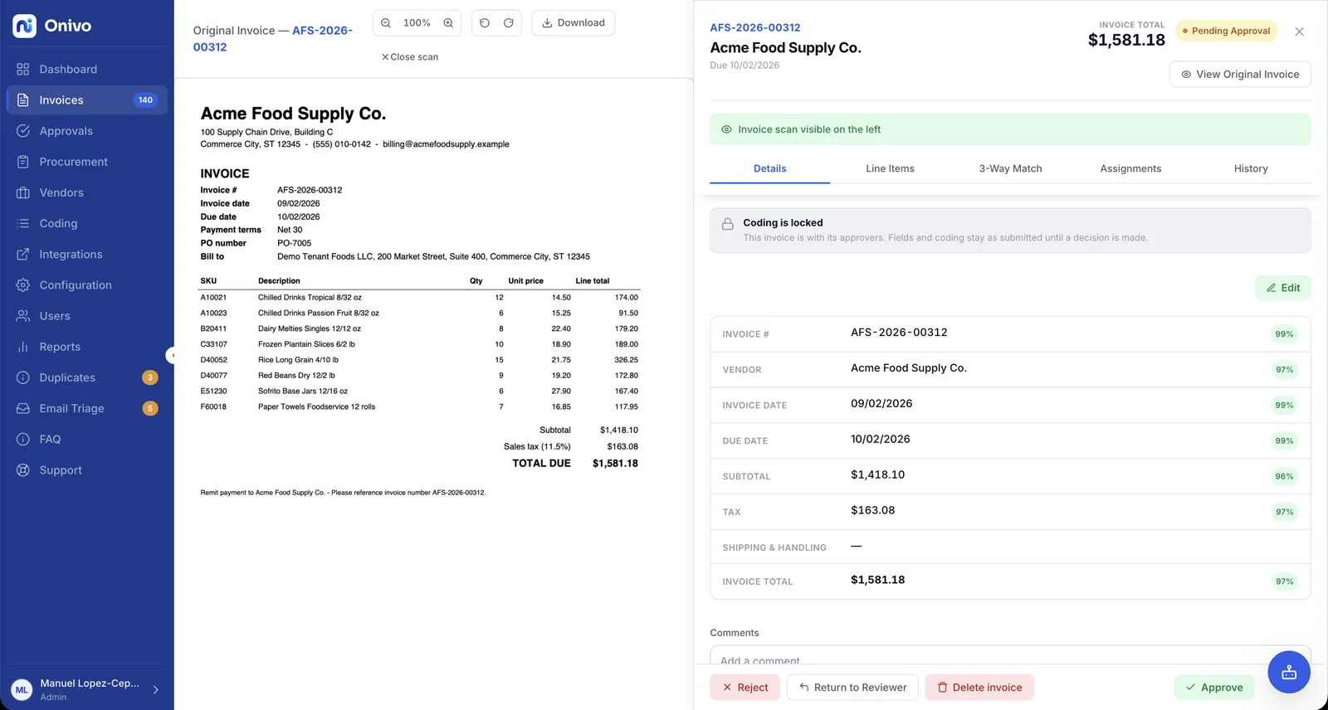Switch to the Line Items tab

(890, 168)
